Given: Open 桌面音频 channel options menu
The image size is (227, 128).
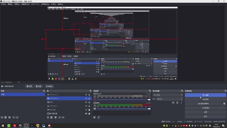Looking at the screenshot, I should pos(95,106).
